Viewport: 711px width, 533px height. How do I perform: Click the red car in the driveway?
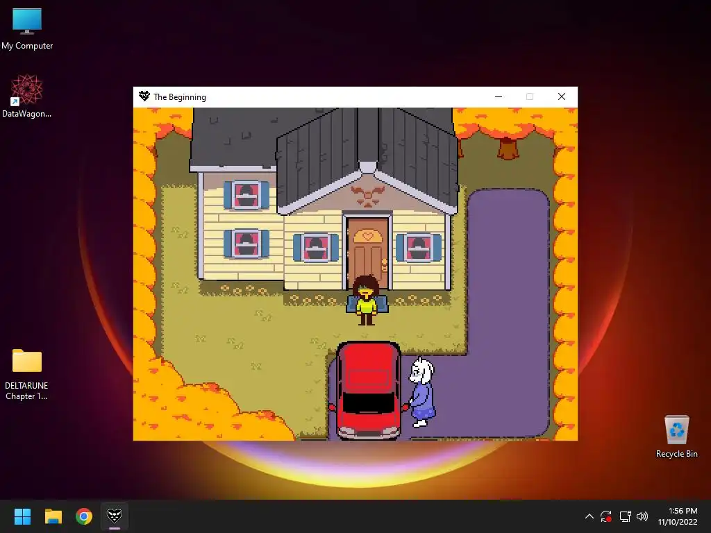pos(368,391)
